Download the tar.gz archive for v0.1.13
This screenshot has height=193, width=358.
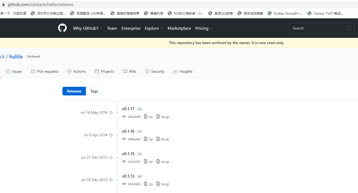click(x=163, y=184)
